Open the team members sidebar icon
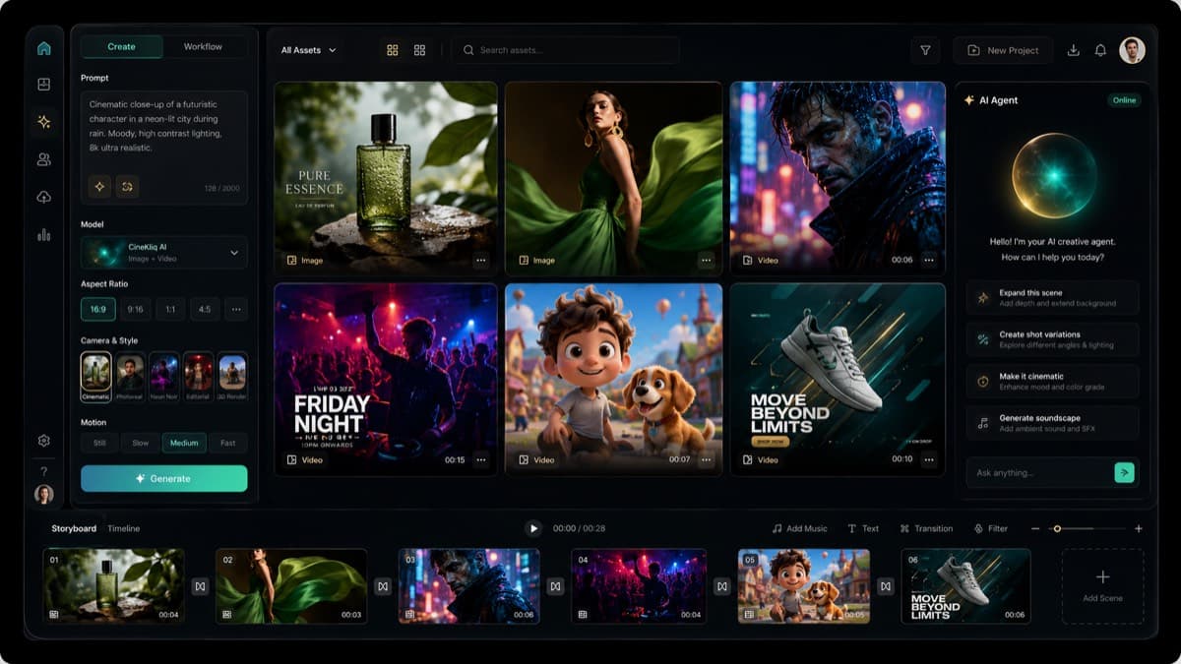The height and width of the screenshot is (664, 1181). click(x=43, y=159)
